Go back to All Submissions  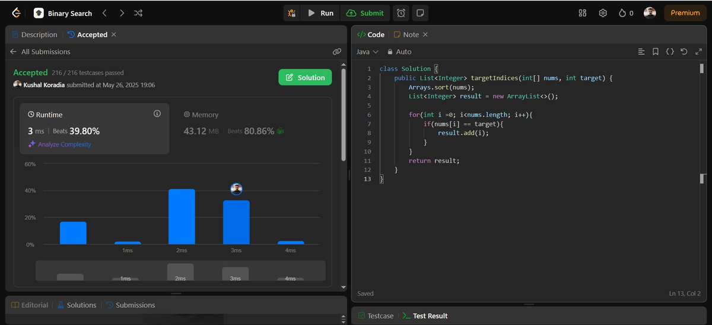tap(40, 52)
